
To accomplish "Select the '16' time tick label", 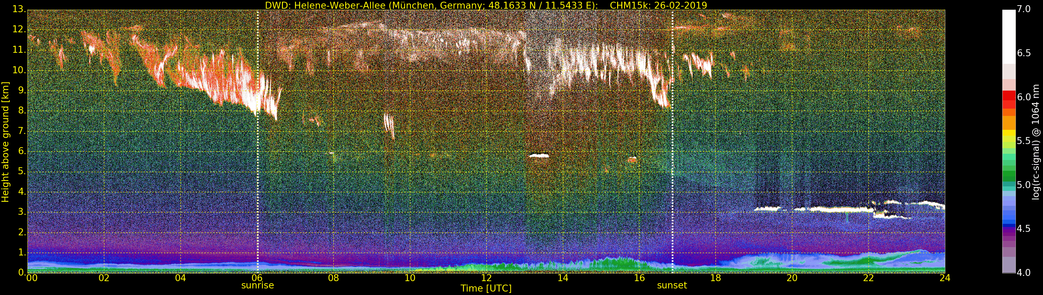I will coord(639,278).
